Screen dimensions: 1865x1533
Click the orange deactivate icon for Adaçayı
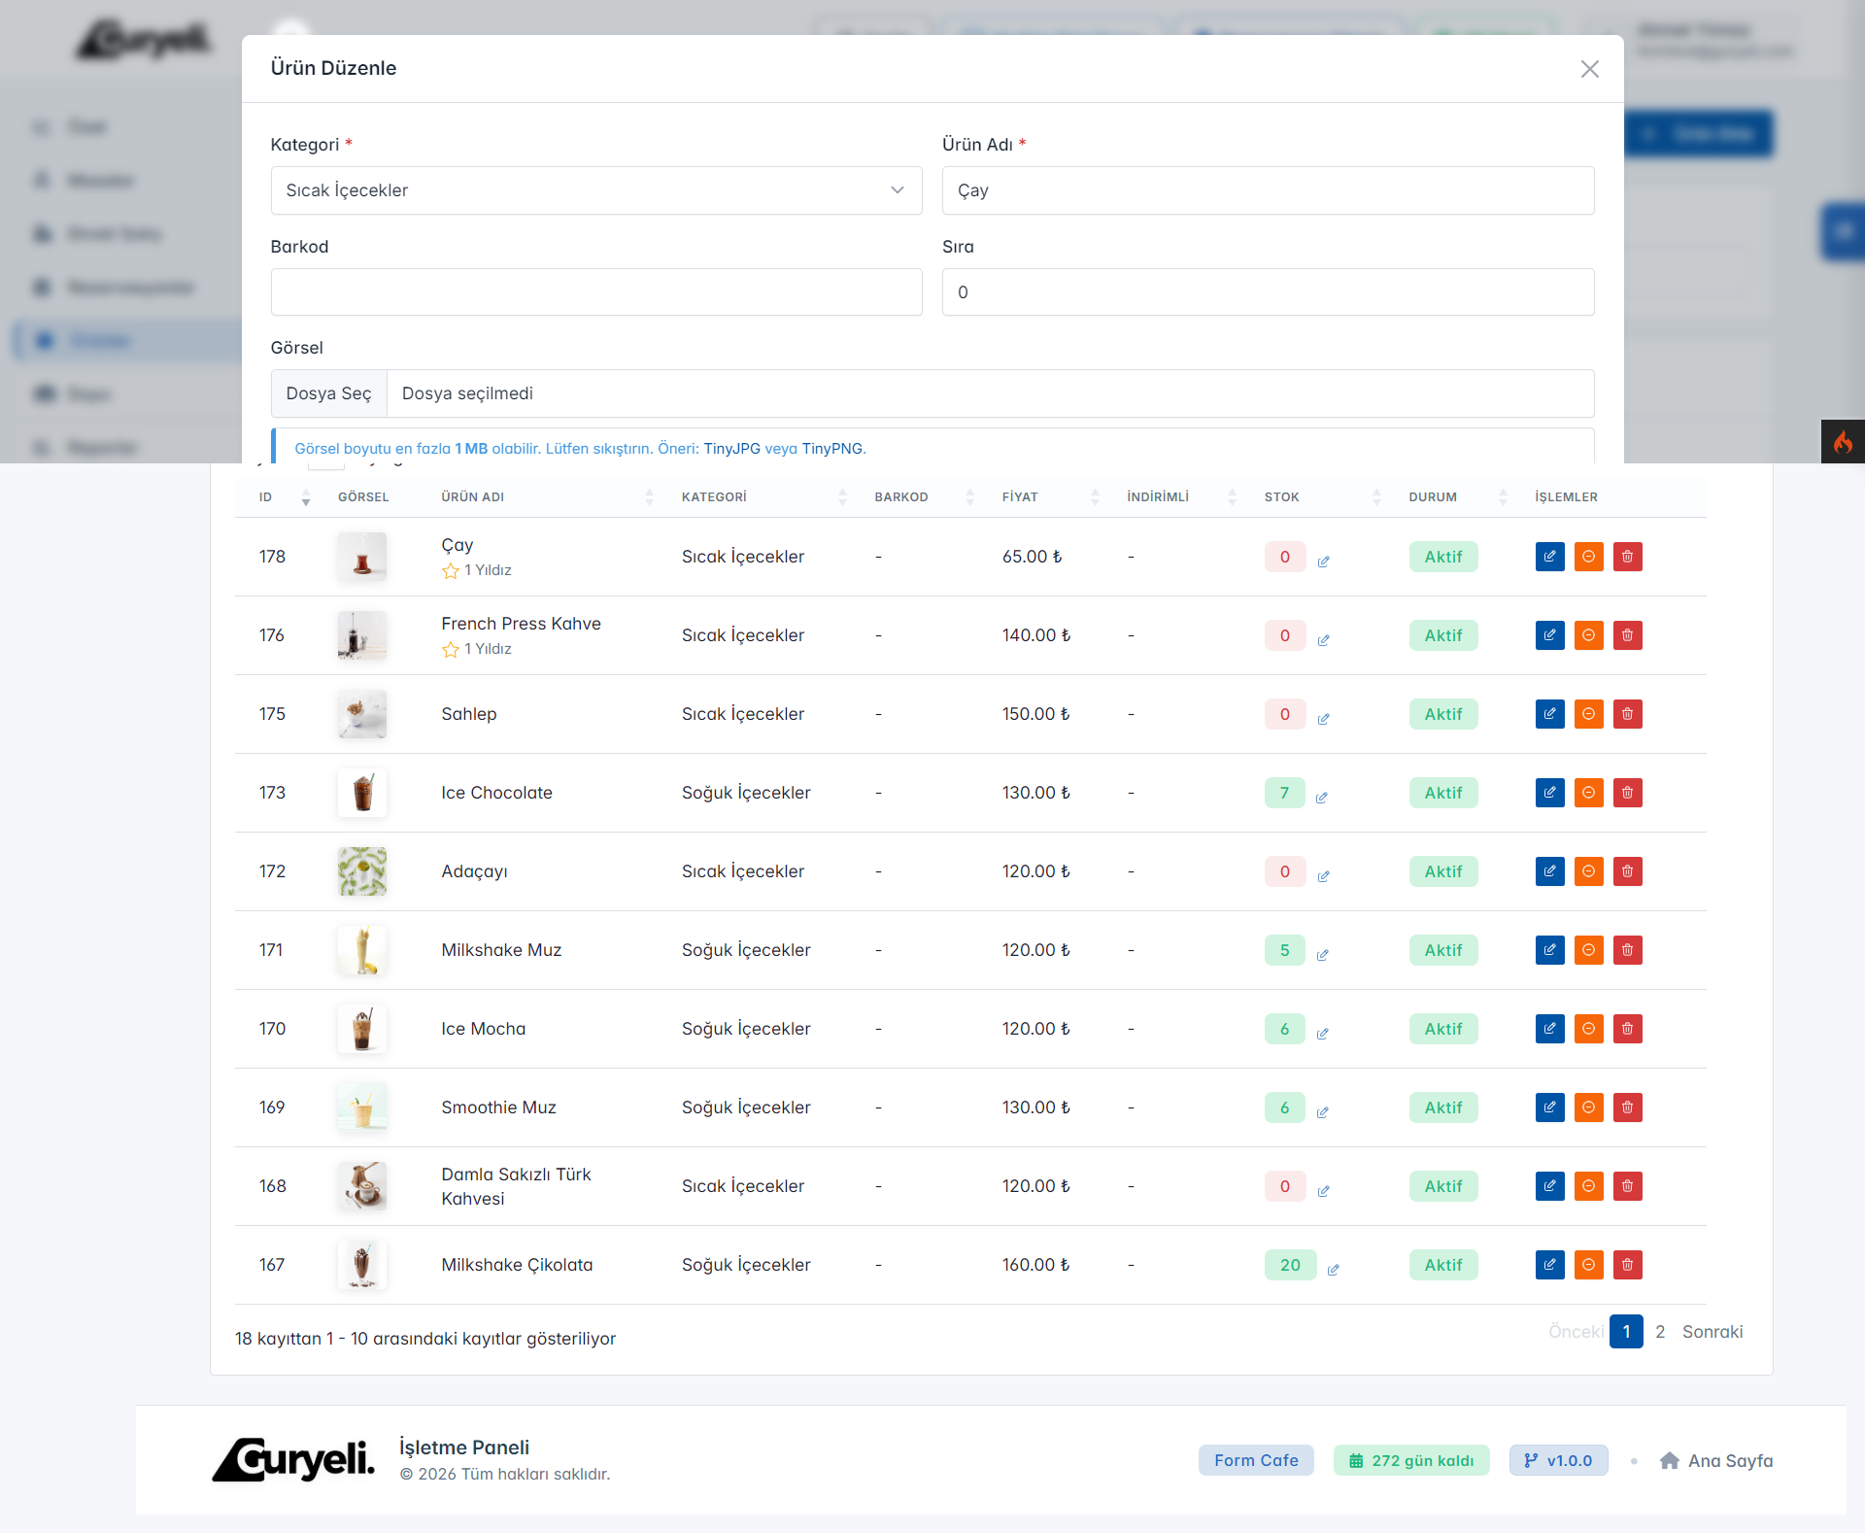[1588, 871]
